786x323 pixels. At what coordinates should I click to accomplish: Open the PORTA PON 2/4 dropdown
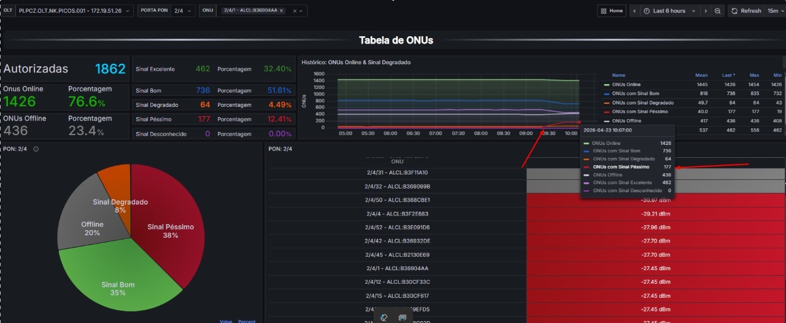click(183, 10)
